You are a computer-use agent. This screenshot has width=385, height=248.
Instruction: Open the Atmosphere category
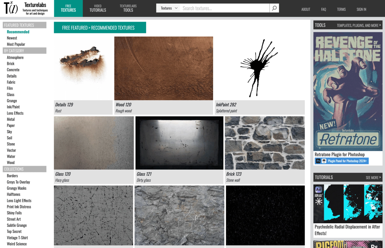click(15, 57)
